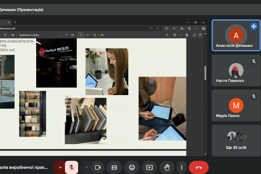Toggle closed captions with the CC button
Viewport: 261px width, 174px height.
click(x=114, y=167)
